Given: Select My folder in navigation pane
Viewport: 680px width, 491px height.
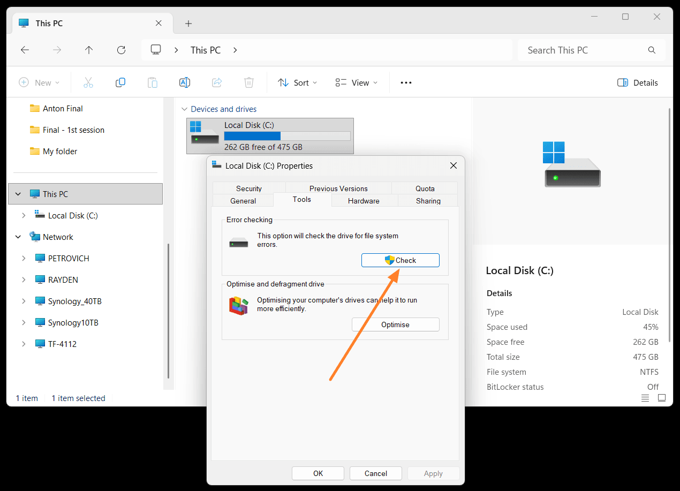Looking at the screenshot, I should click(60, 151).
